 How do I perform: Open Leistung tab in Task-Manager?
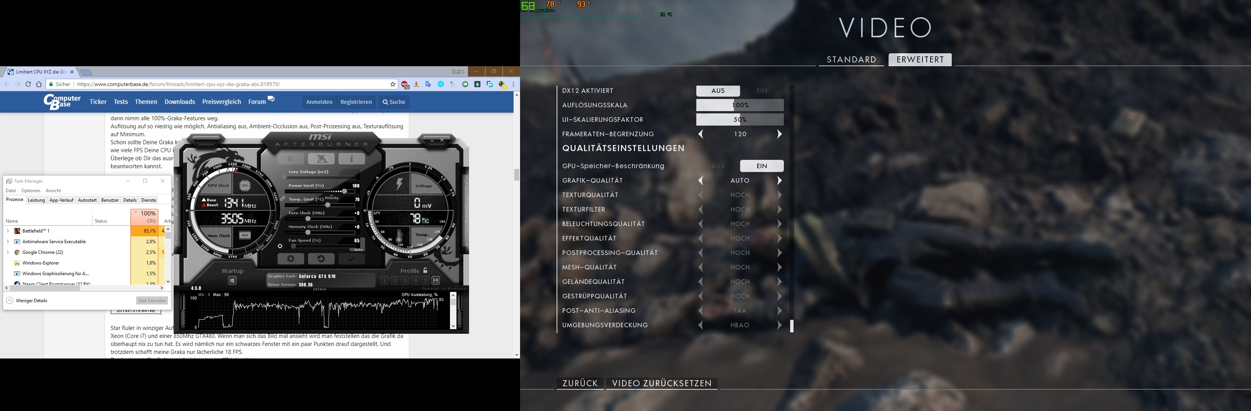pyautogui.click(x=36, y=200)
